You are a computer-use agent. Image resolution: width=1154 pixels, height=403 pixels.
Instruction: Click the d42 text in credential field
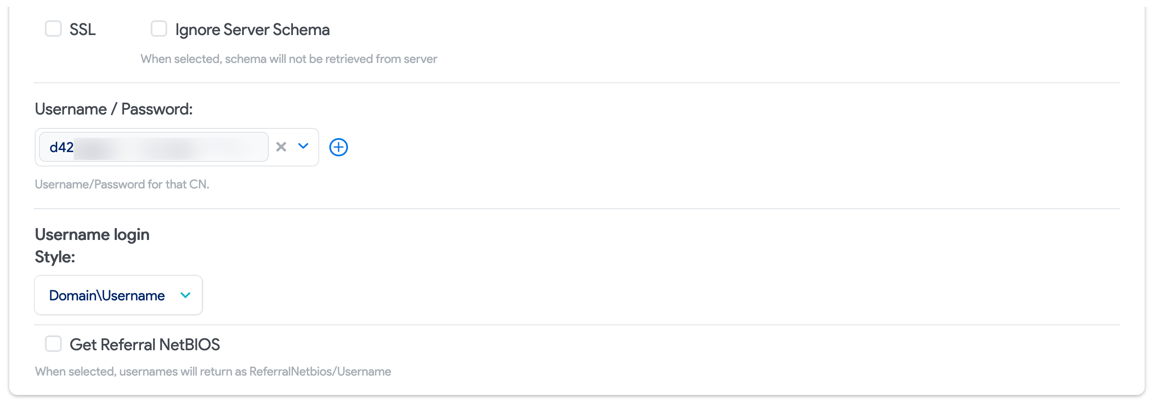(61, 147)
